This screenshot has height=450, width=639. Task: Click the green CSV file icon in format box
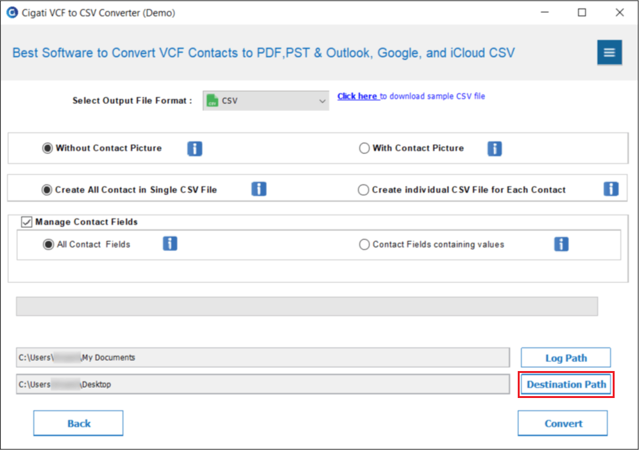click(212, 101)
